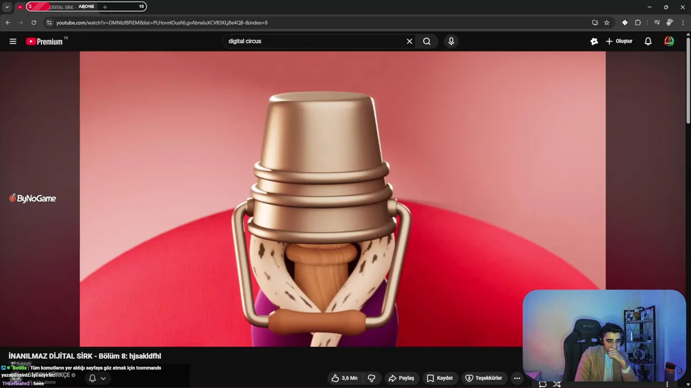Open the account avatar menu
The image size is (691, 388).
[x=669, y=41]
